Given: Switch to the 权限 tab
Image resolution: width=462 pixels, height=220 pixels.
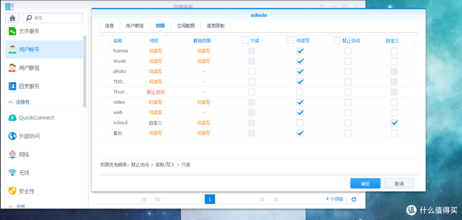Looking at the screenshot, I should (160, 26).
